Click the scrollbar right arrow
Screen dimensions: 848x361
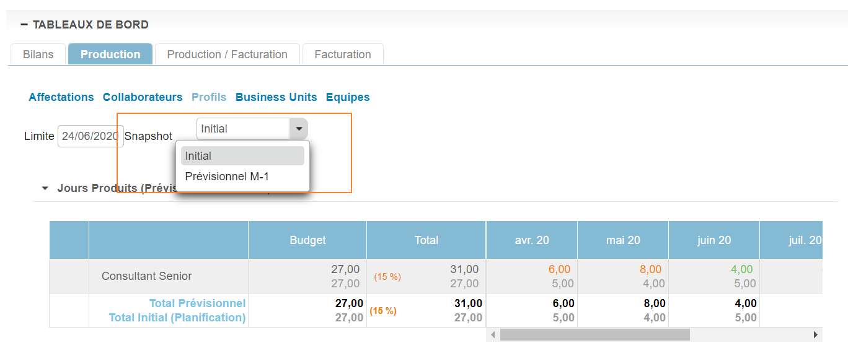(816, 335)
